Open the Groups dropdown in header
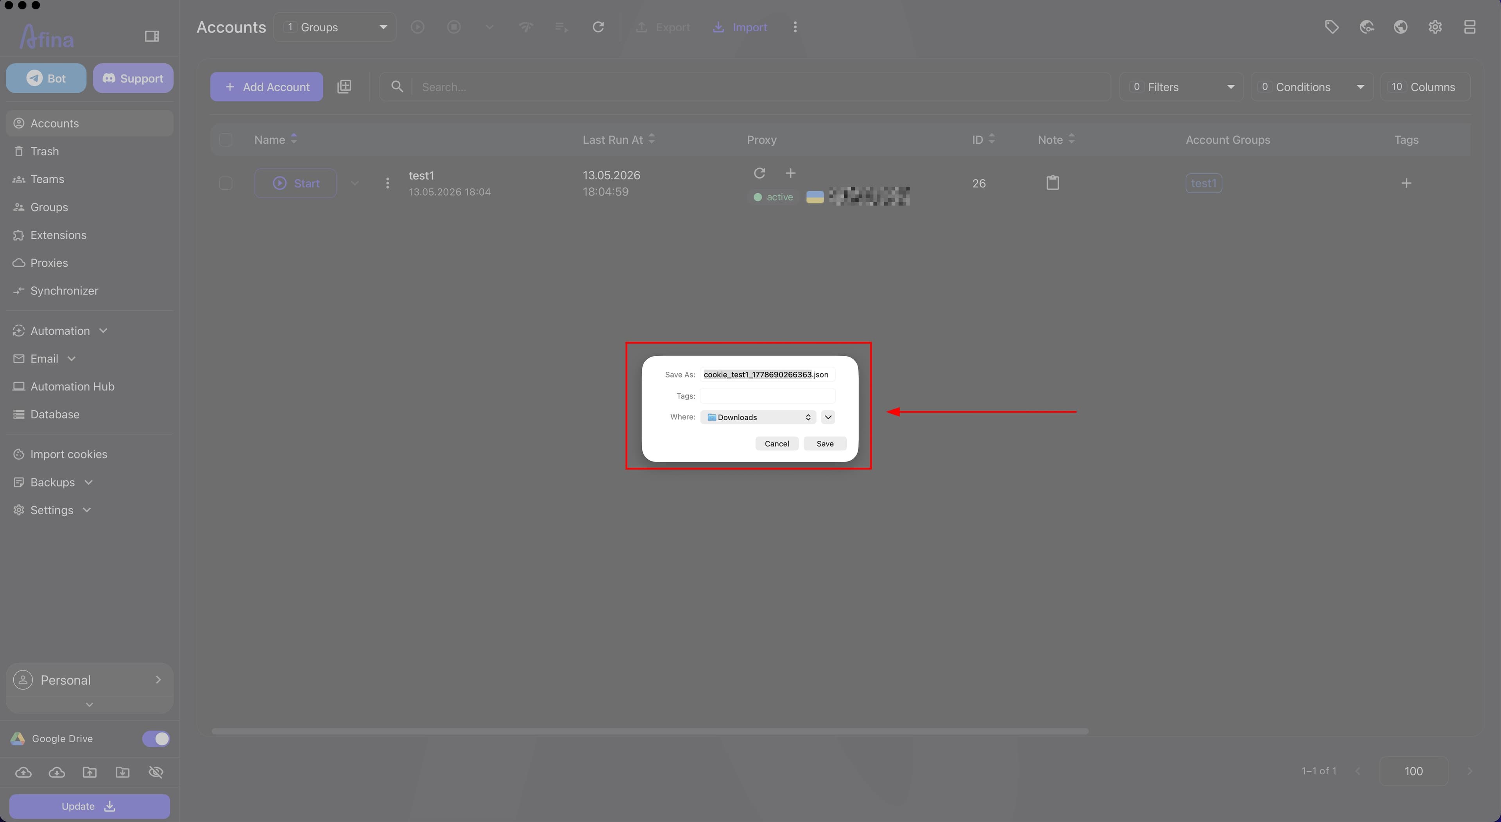1501x822 pixels. (335, 27)
